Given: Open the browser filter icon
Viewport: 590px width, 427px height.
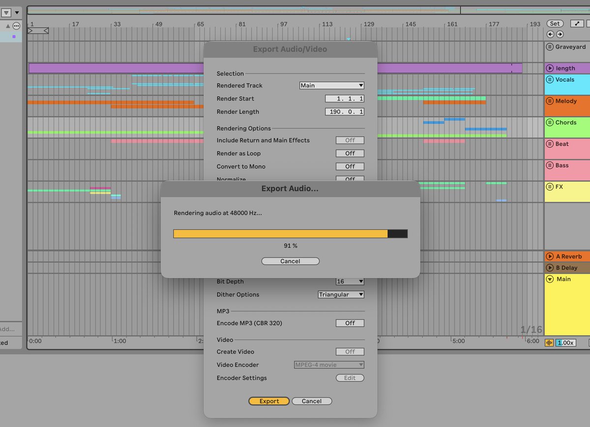Looking at the screenshot, I should point(6,13).
